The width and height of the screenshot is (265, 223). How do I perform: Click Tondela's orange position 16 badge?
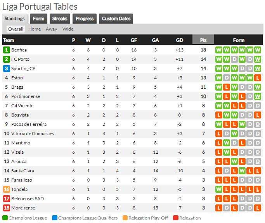[x=6, y=189]
